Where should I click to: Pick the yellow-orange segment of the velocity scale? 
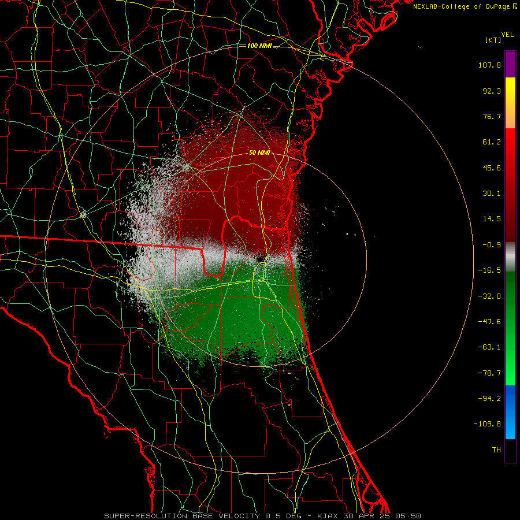(x=510, y=103)
